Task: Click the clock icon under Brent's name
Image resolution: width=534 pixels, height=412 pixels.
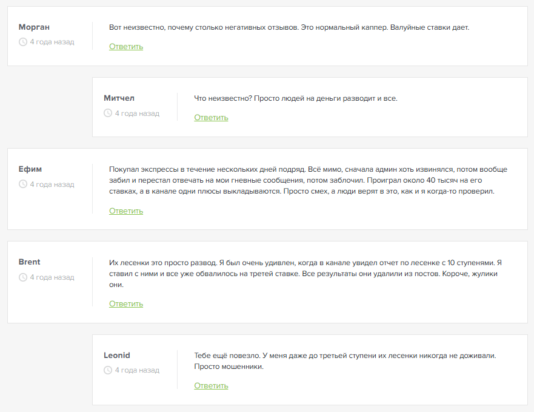Action: point(23,277)
